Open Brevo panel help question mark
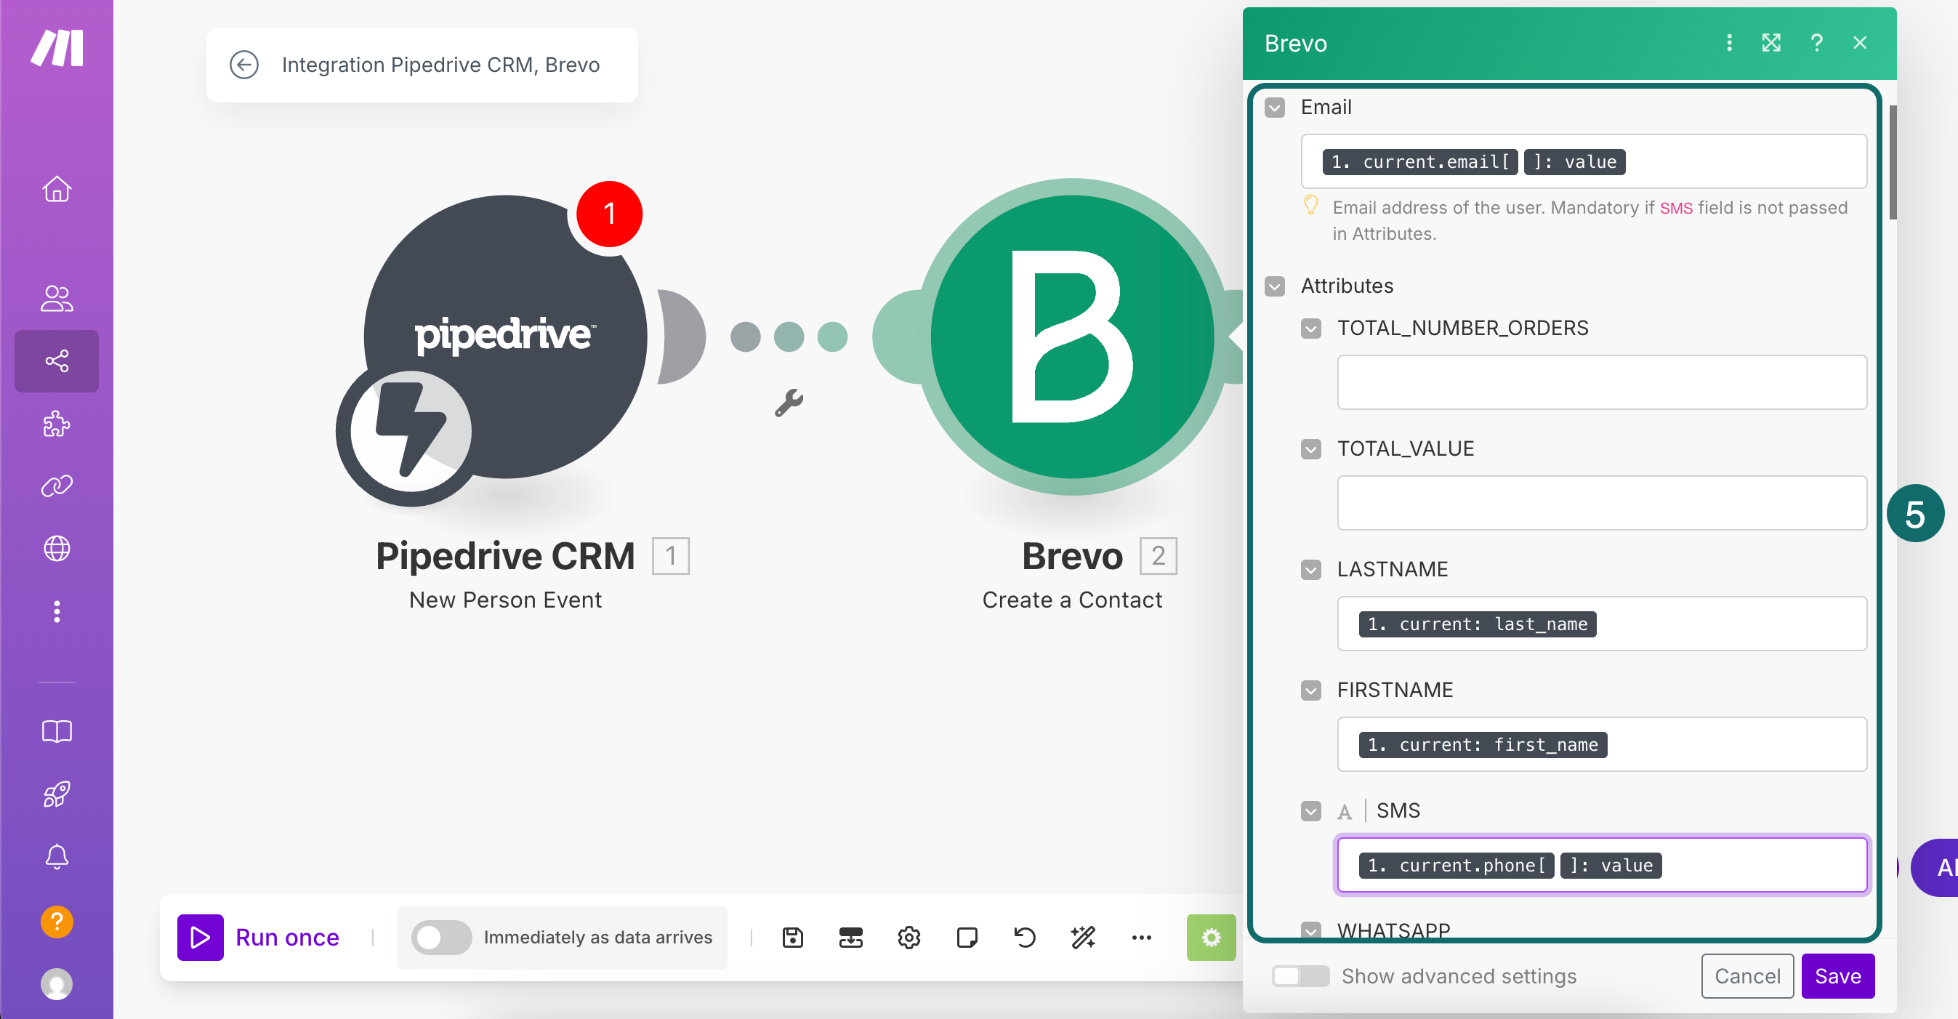 pos(1816,43)
